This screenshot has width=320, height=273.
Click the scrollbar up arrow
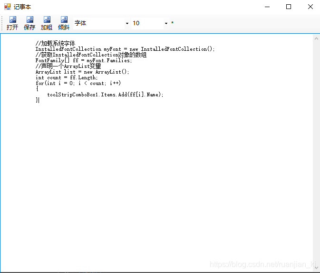coord(316,38)
